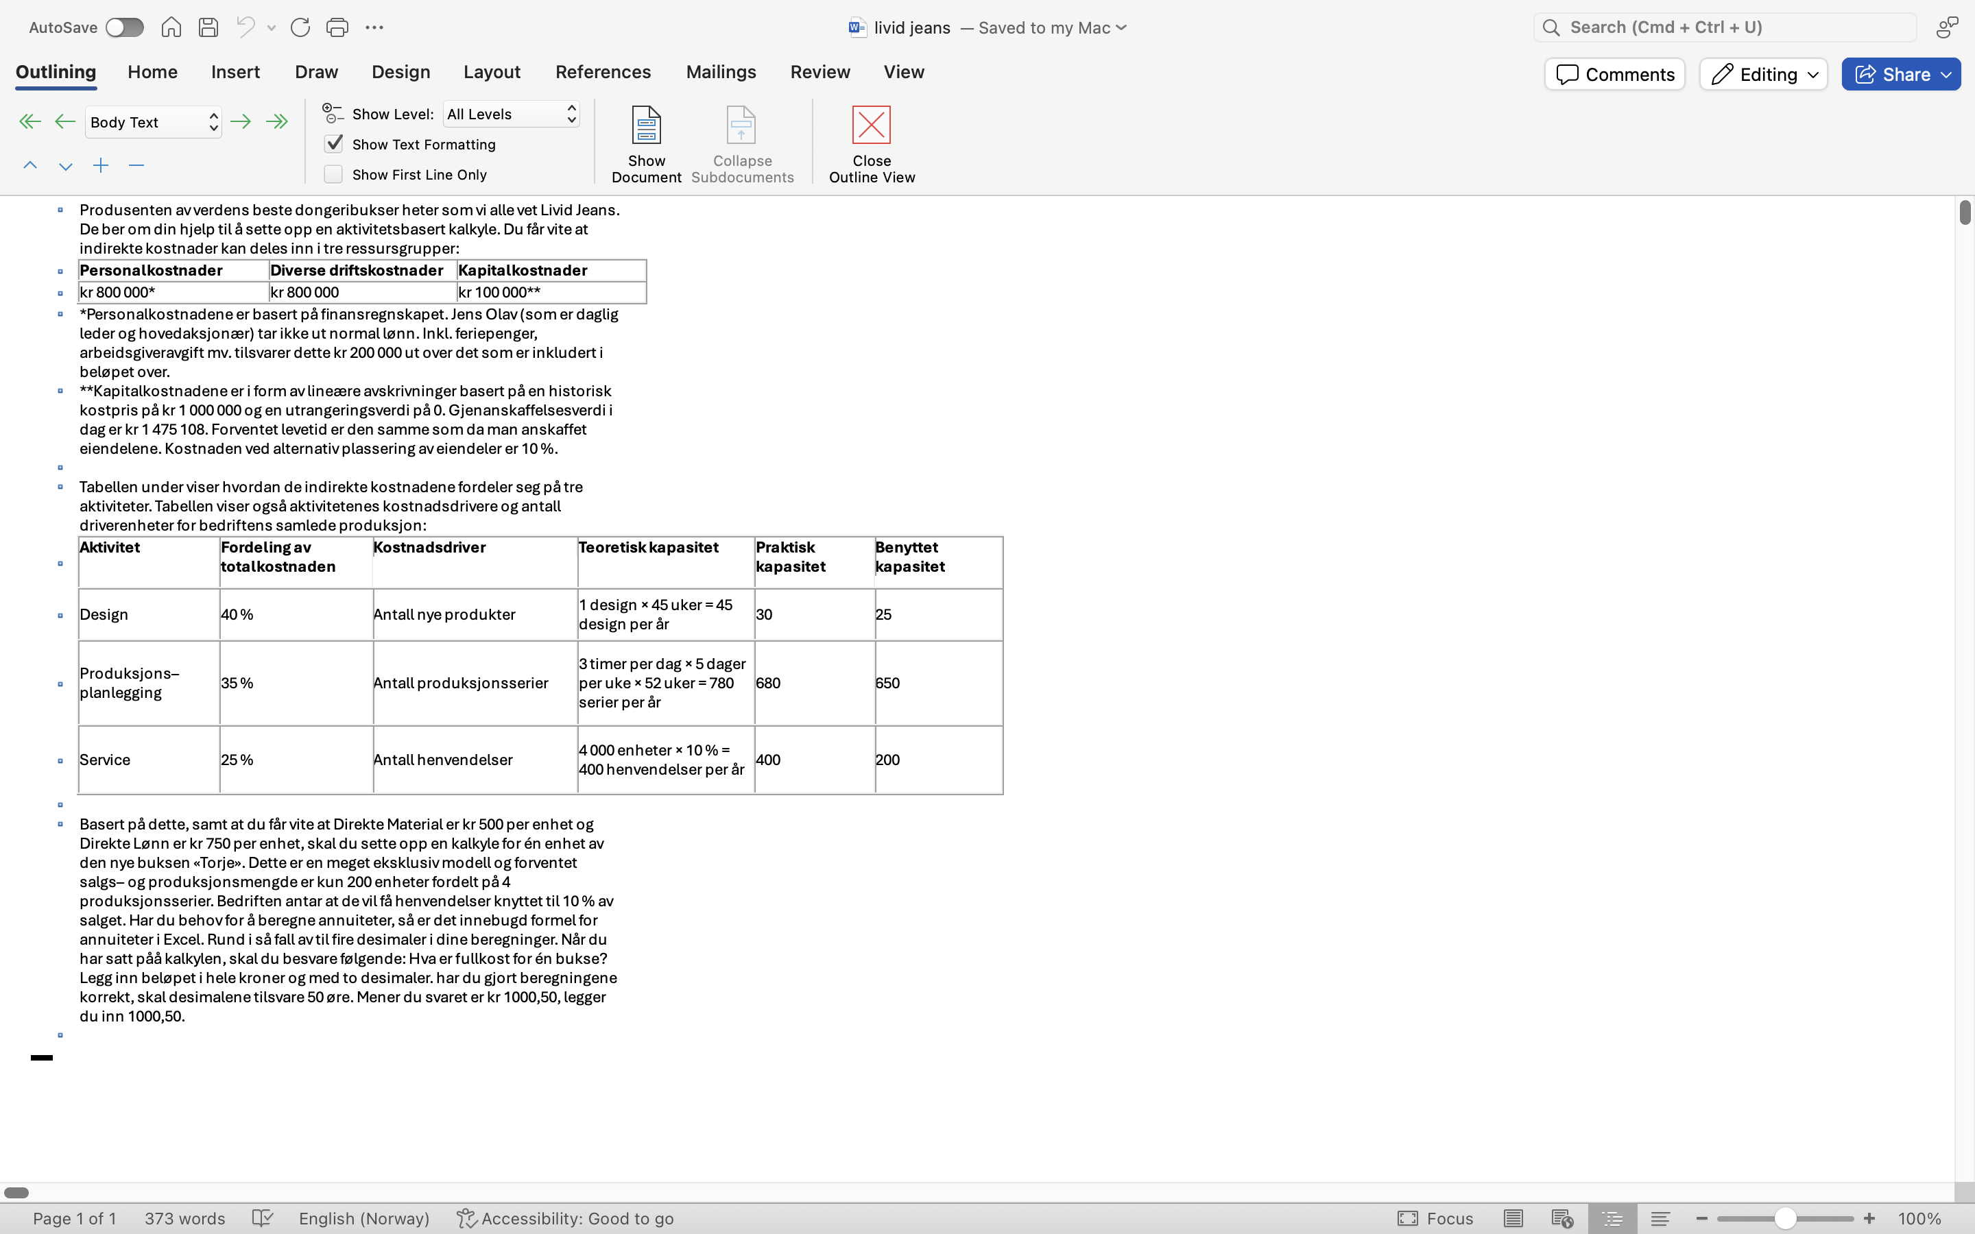The height and width of the screenshot is (1234, 1975).
Task: Open the Layout ribbon tab
Action: coord(491,72)
